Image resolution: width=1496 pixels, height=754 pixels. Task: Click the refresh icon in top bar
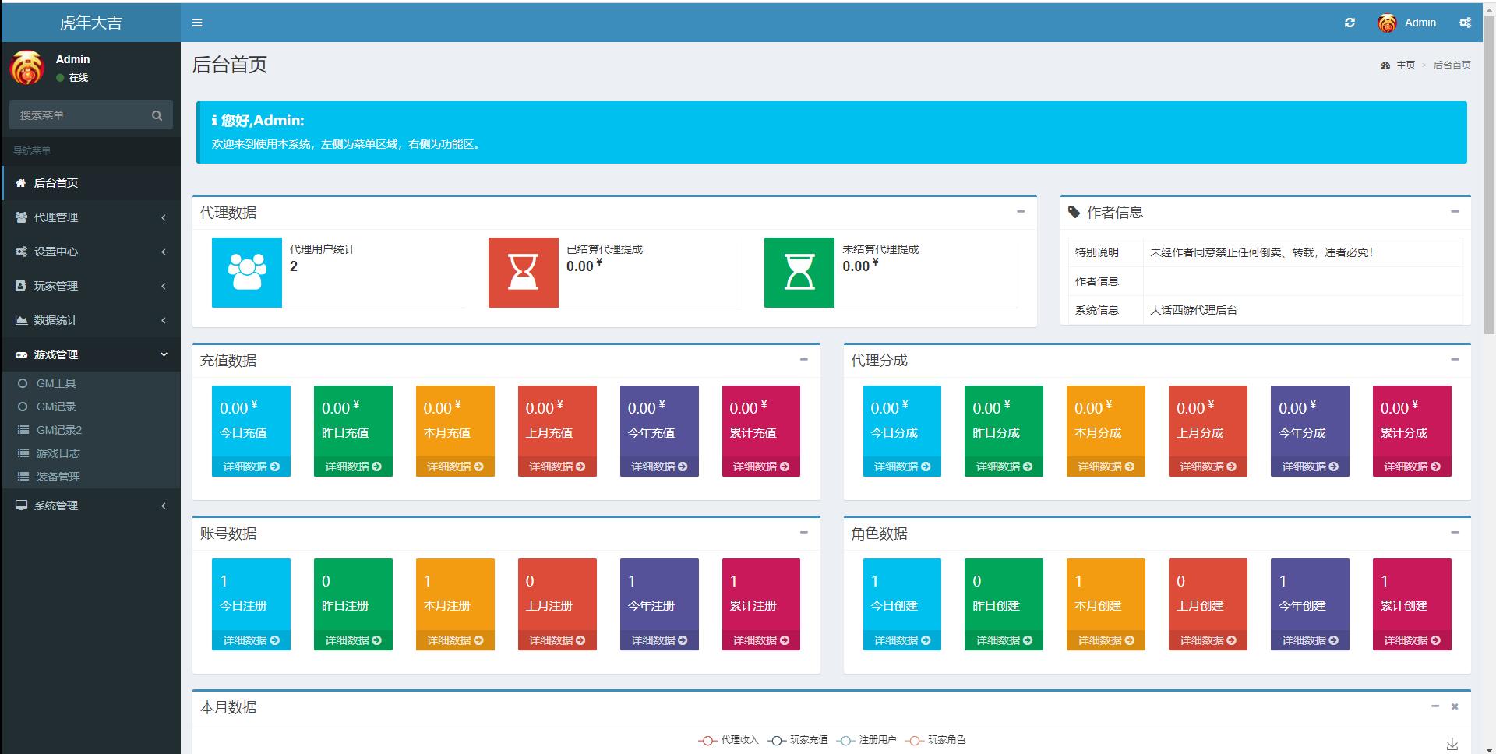[1350, 23]
